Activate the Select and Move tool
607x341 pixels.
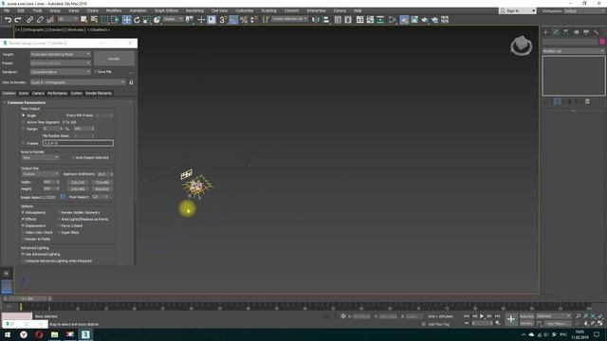coord(126,20)
